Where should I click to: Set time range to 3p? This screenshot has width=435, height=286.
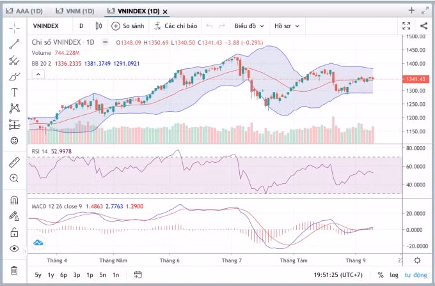[77, 275]
